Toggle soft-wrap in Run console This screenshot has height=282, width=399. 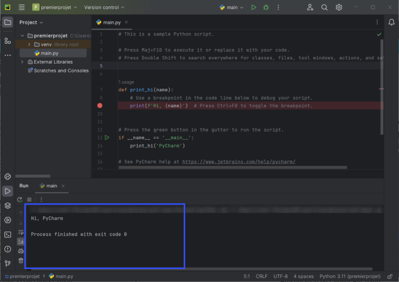tap(21, 232)
